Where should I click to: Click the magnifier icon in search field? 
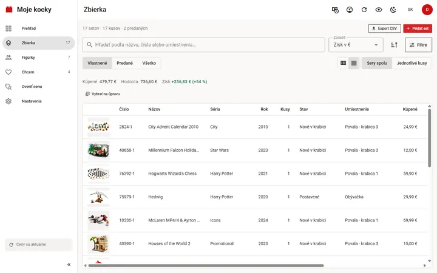[89, 45]
